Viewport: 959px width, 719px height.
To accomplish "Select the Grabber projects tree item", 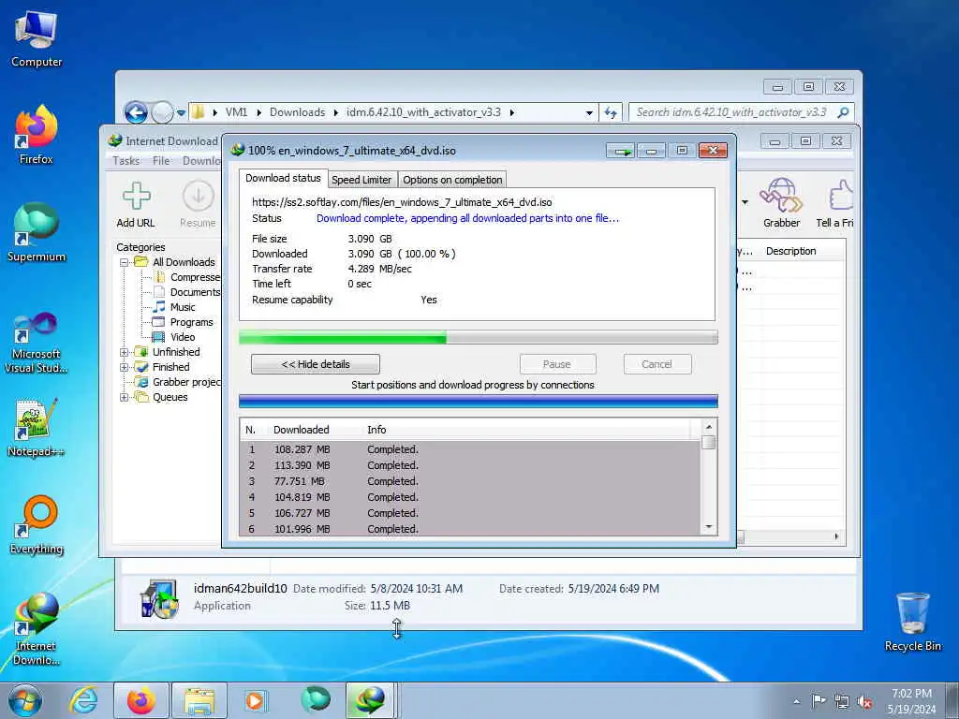I will [x=179, y=382].
